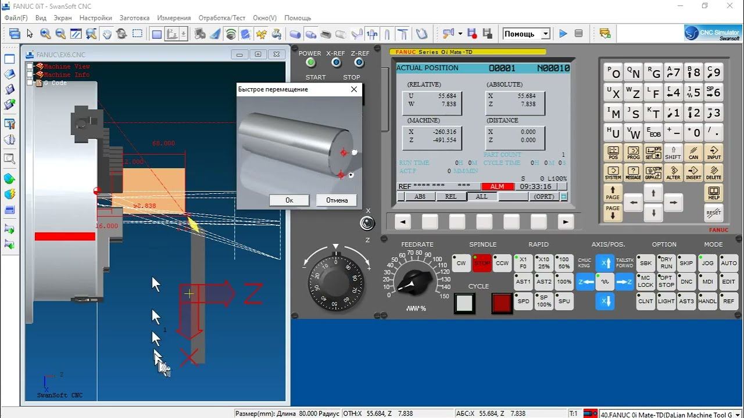Click the blue play simulation icon
Image resolution: width=744 pixels, height=418 pixels.
click(x=563, y=34)
